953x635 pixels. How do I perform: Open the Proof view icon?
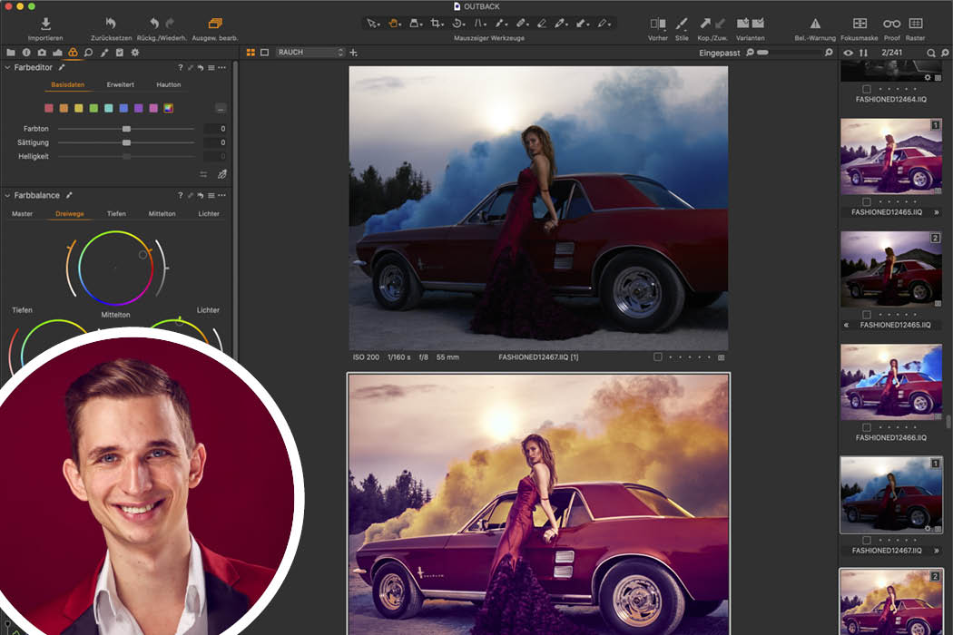click(892, 24)
